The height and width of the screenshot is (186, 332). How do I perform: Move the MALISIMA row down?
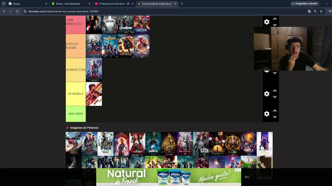pyautogui.click(x=275, y=117)
